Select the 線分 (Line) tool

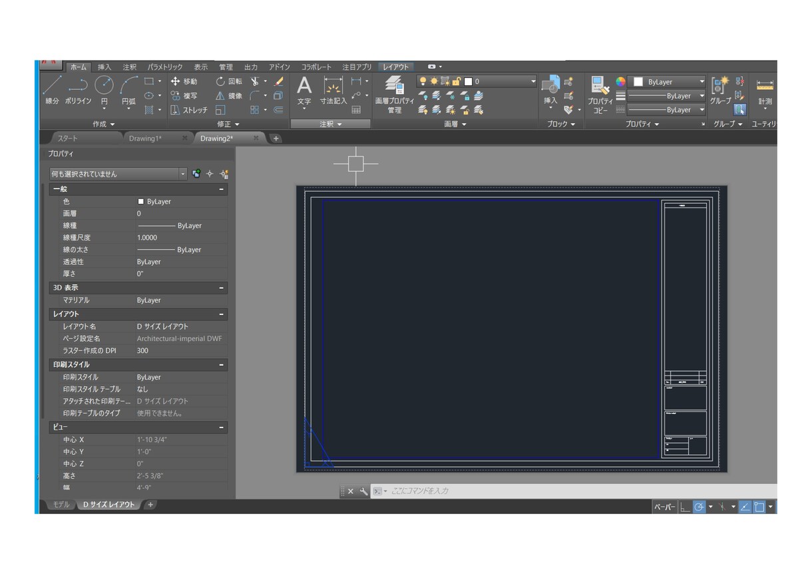(53, 90)
